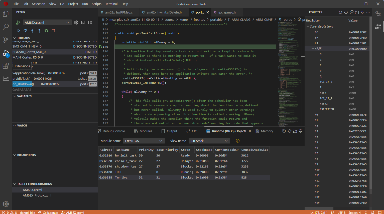384x214 pixels.
Task: Search registers with the magnifier icon
Action: (x=351, y=12)
